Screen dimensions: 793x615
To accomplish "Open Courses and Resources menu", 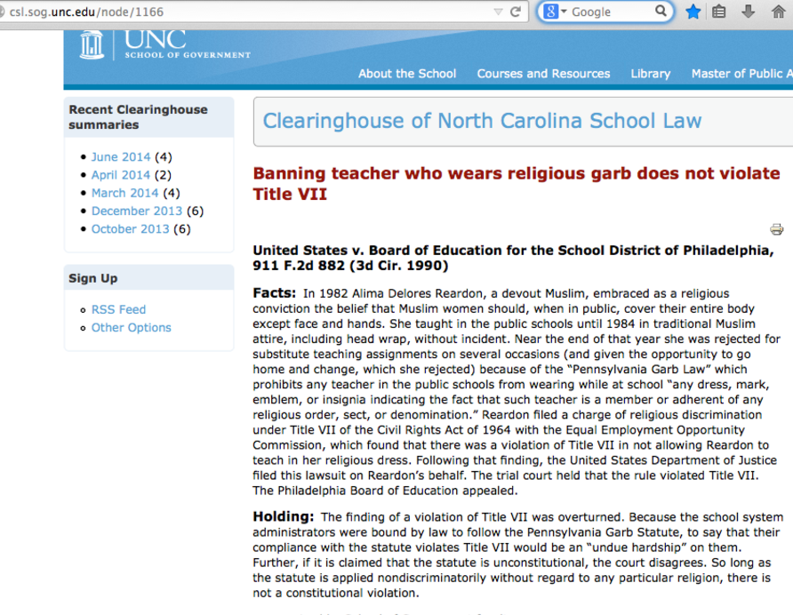I will tap(544, 74).
